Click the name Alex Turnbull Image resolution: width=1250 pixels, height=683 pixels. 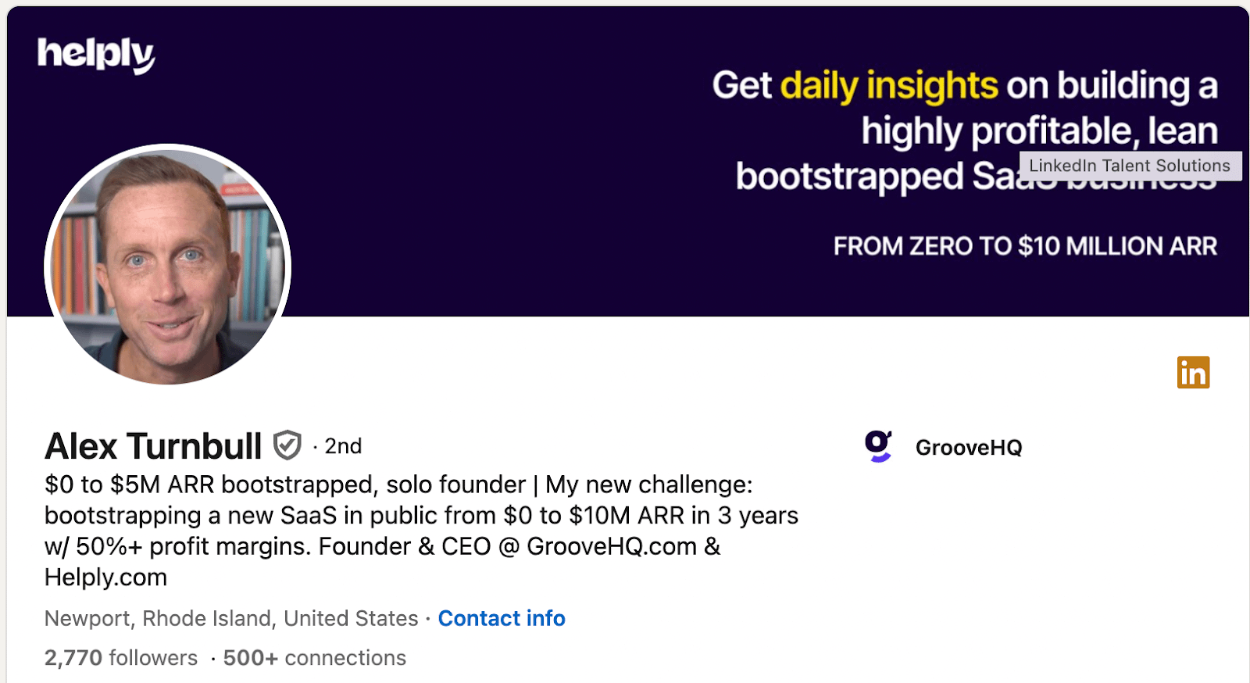coord(153,446)
